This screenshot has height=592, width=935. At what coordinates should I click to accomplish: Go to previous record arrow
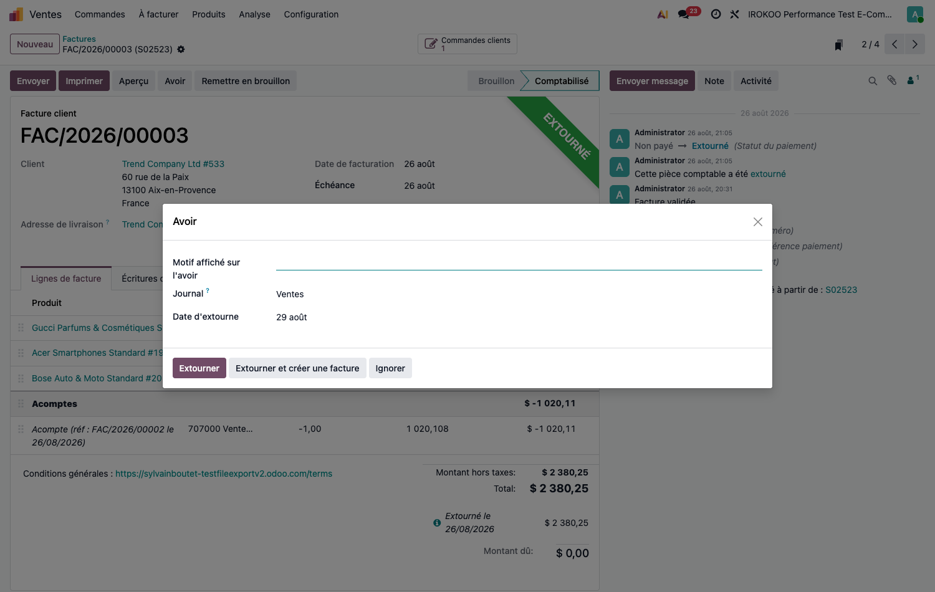(x=894, y=44)
